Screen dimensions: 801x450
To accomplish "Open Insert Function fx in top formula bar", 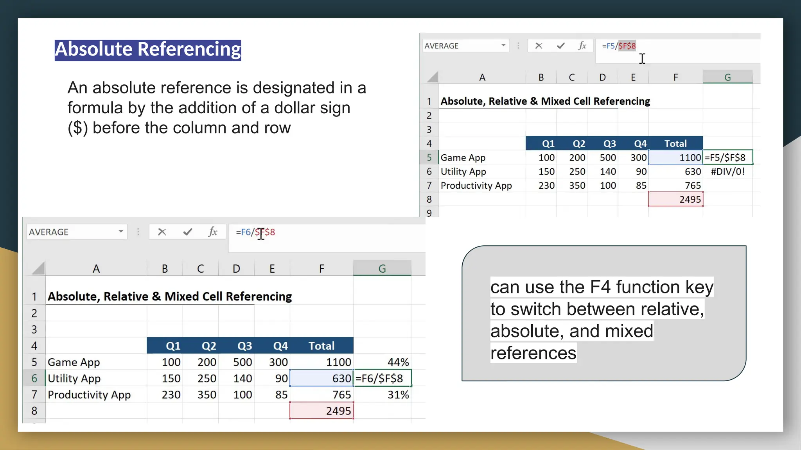I will pyautogui.click(x=582, y=46).
